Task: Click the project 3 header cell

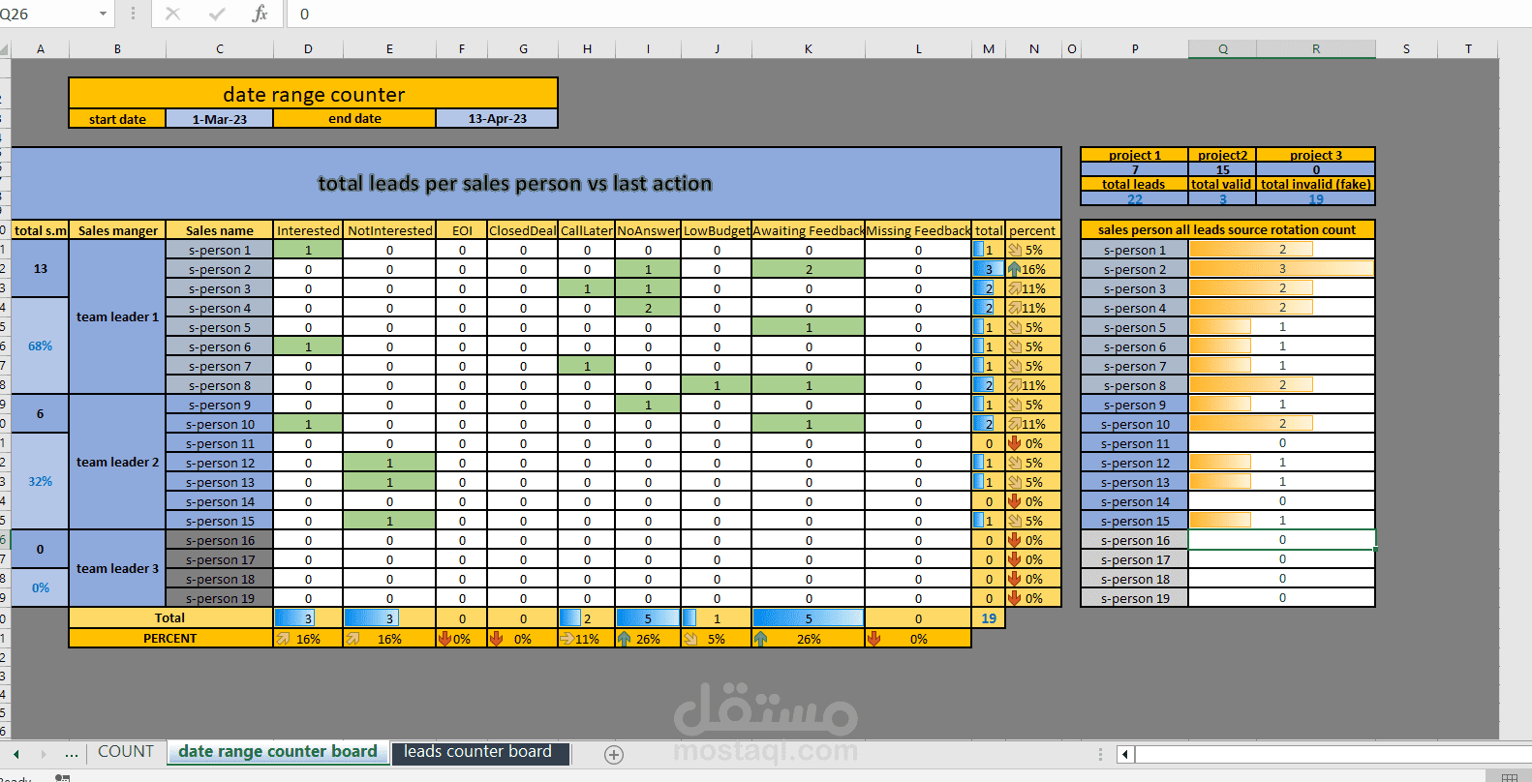Action: click(1316, 155)
